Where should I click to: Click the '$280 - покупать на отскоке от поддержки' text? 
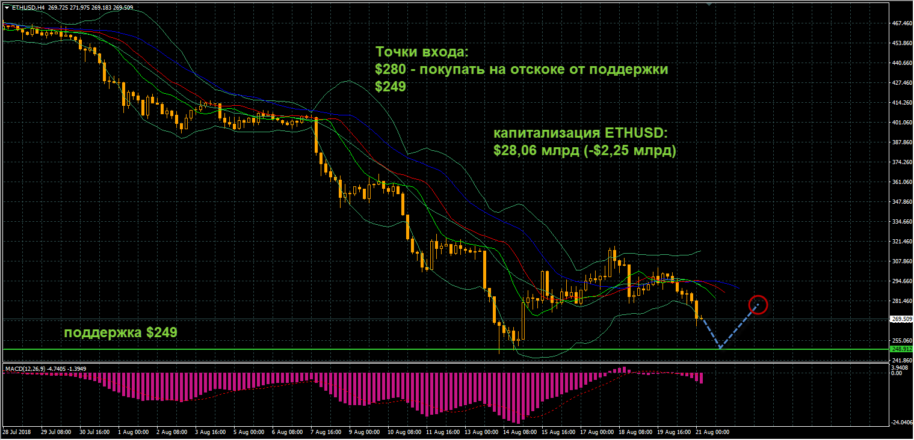coord(522,69)
